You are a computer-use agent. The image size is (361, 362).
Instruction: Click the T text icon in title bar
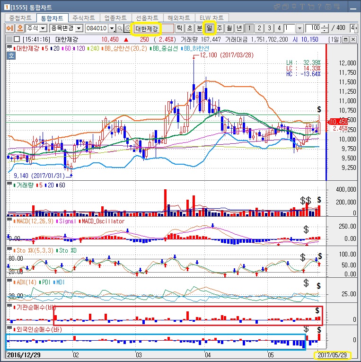pyautogui.click(x=302, y=7)
